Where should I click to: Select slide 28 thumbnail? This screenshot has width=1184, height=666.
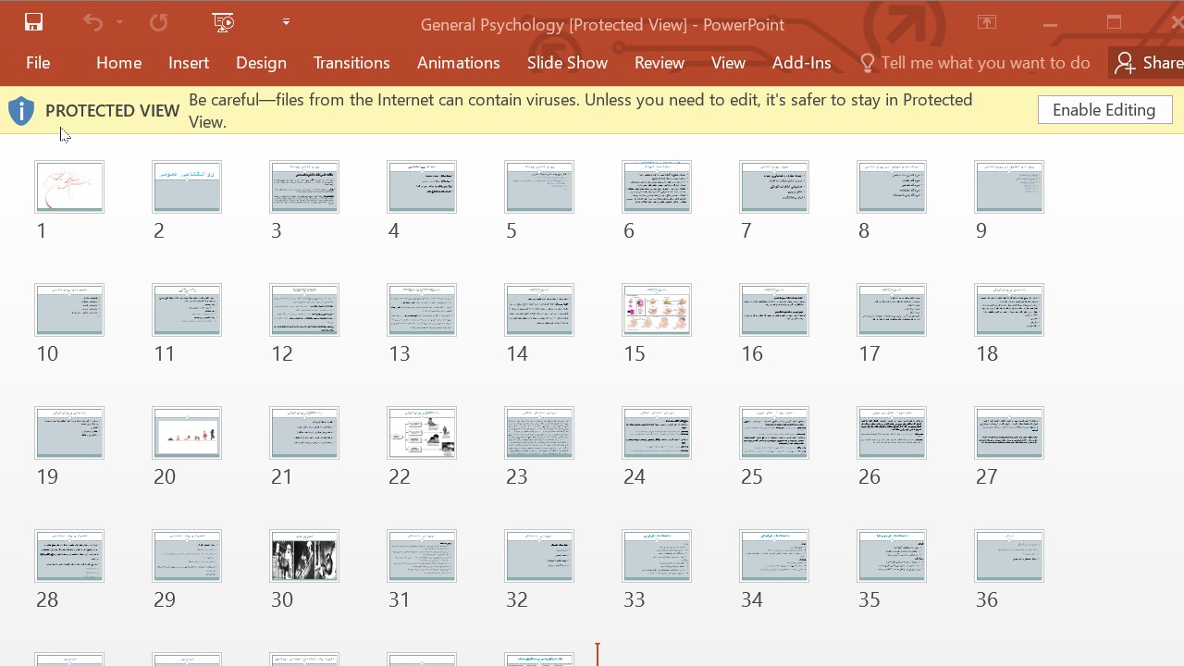pyautogui.click(x=69, y=556)
